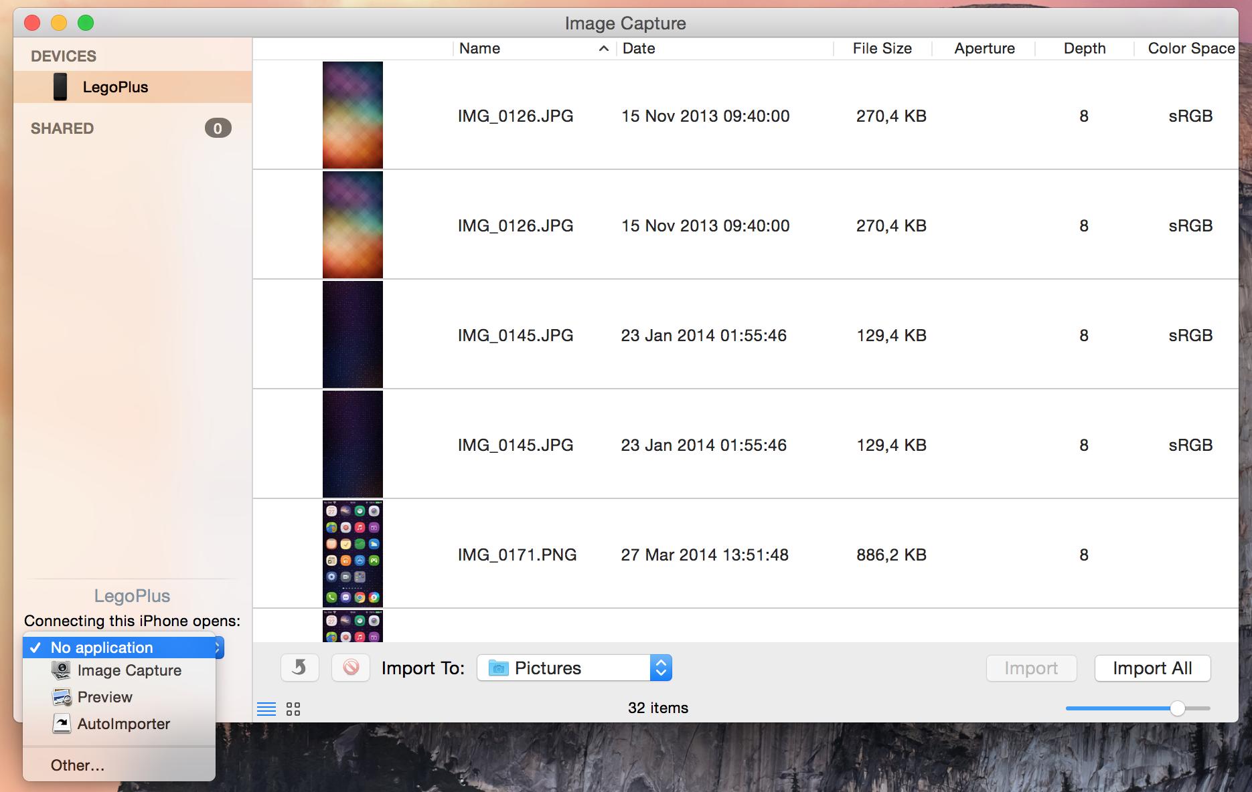1252x792 pixels.
Task: Delete the selected photo using the no-entry icon
Action: point(351,668)
